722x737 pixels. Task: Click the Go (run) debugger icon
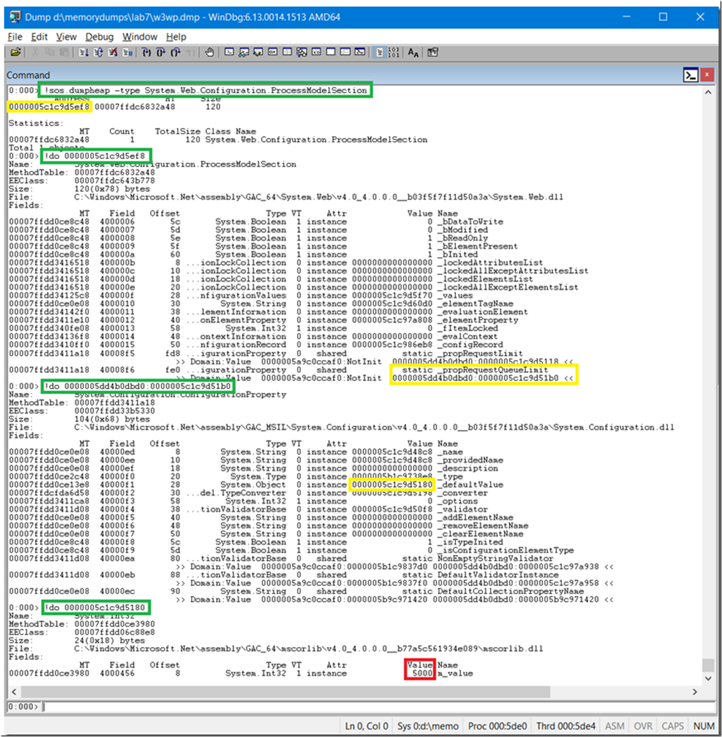84,52
